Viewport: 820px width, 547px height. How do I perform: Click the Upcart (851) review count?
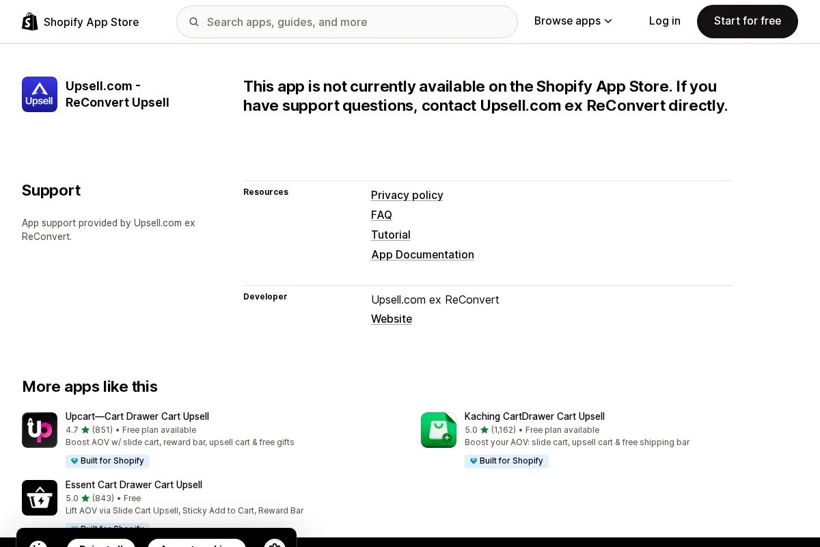click(x=102, y=430)
